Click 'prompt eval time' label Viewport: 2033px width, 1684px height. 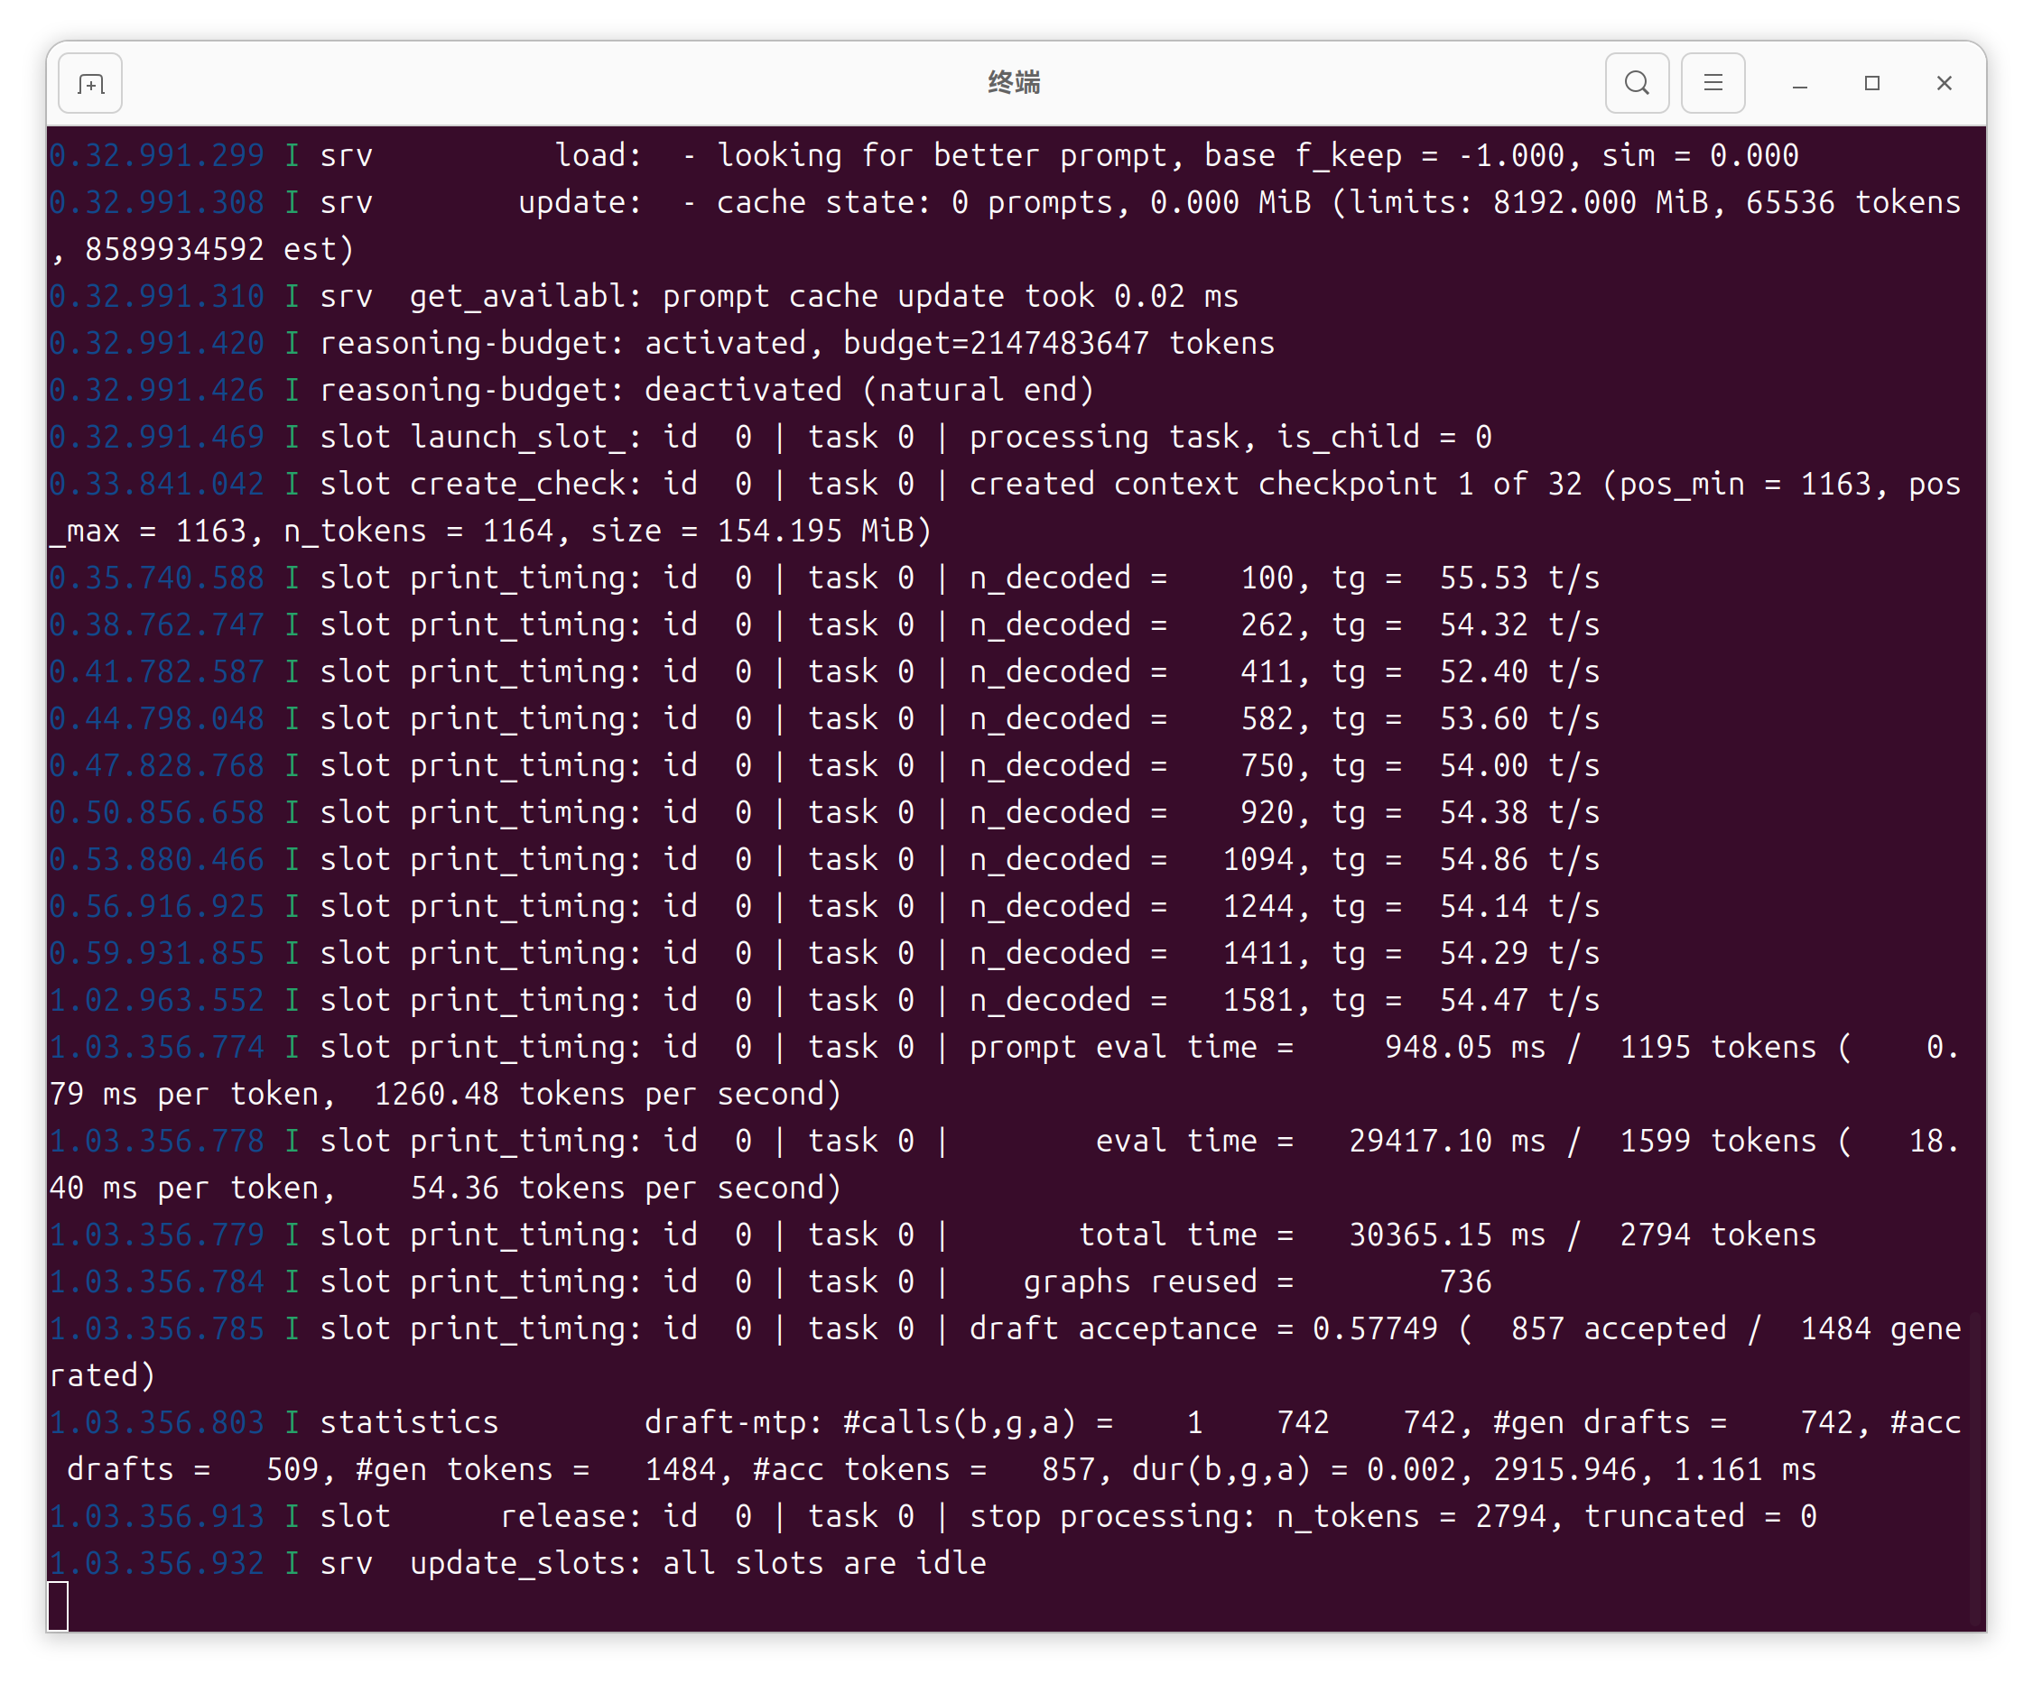1113,1048
